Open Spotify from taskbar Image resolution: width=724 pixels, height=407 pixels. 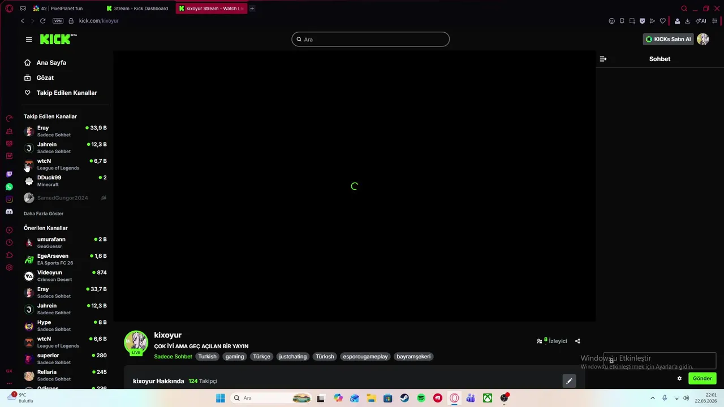coord(421,398)
